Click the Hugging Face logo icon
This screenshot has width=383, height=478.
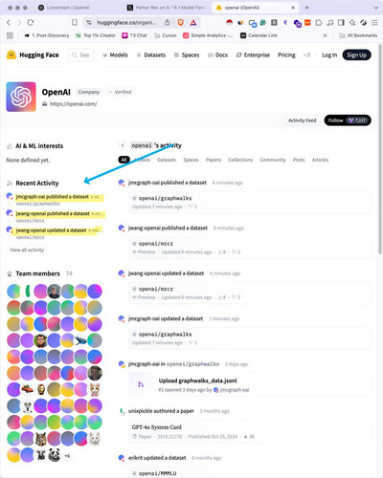(x=11, y=54)
